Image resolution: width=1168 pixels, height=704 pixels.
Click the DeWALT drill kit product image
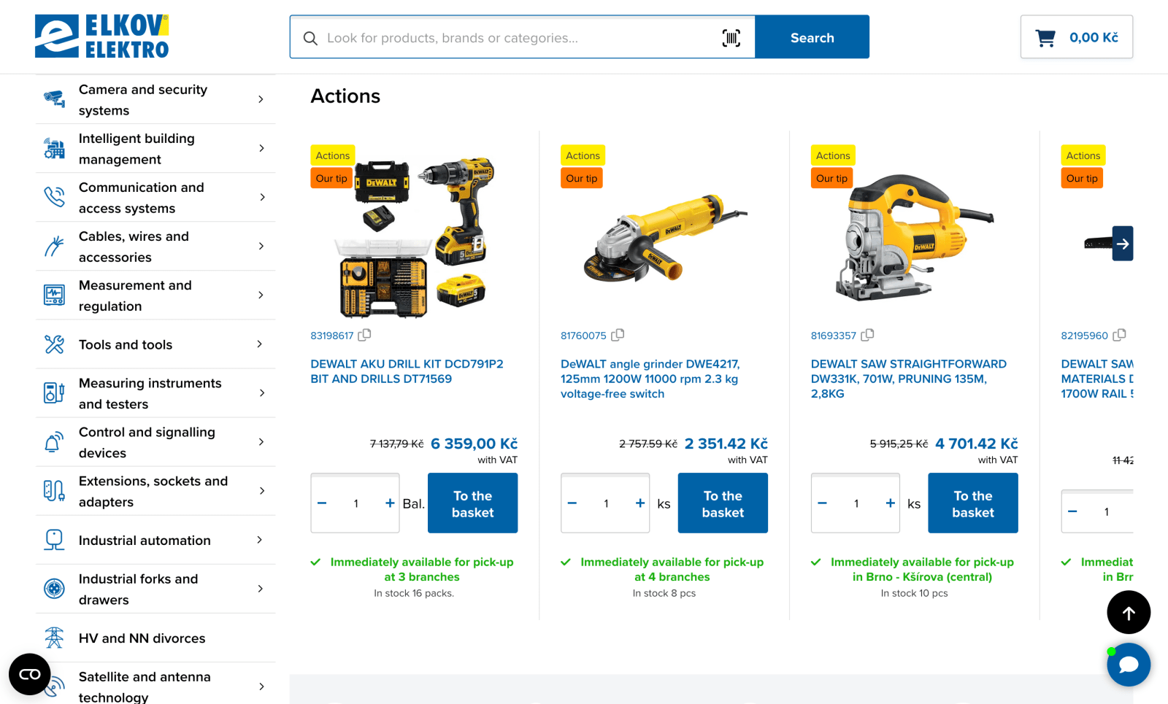414,239
